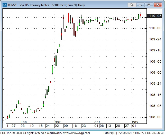Click the Apr month label on time axis

tap(97, 122)
